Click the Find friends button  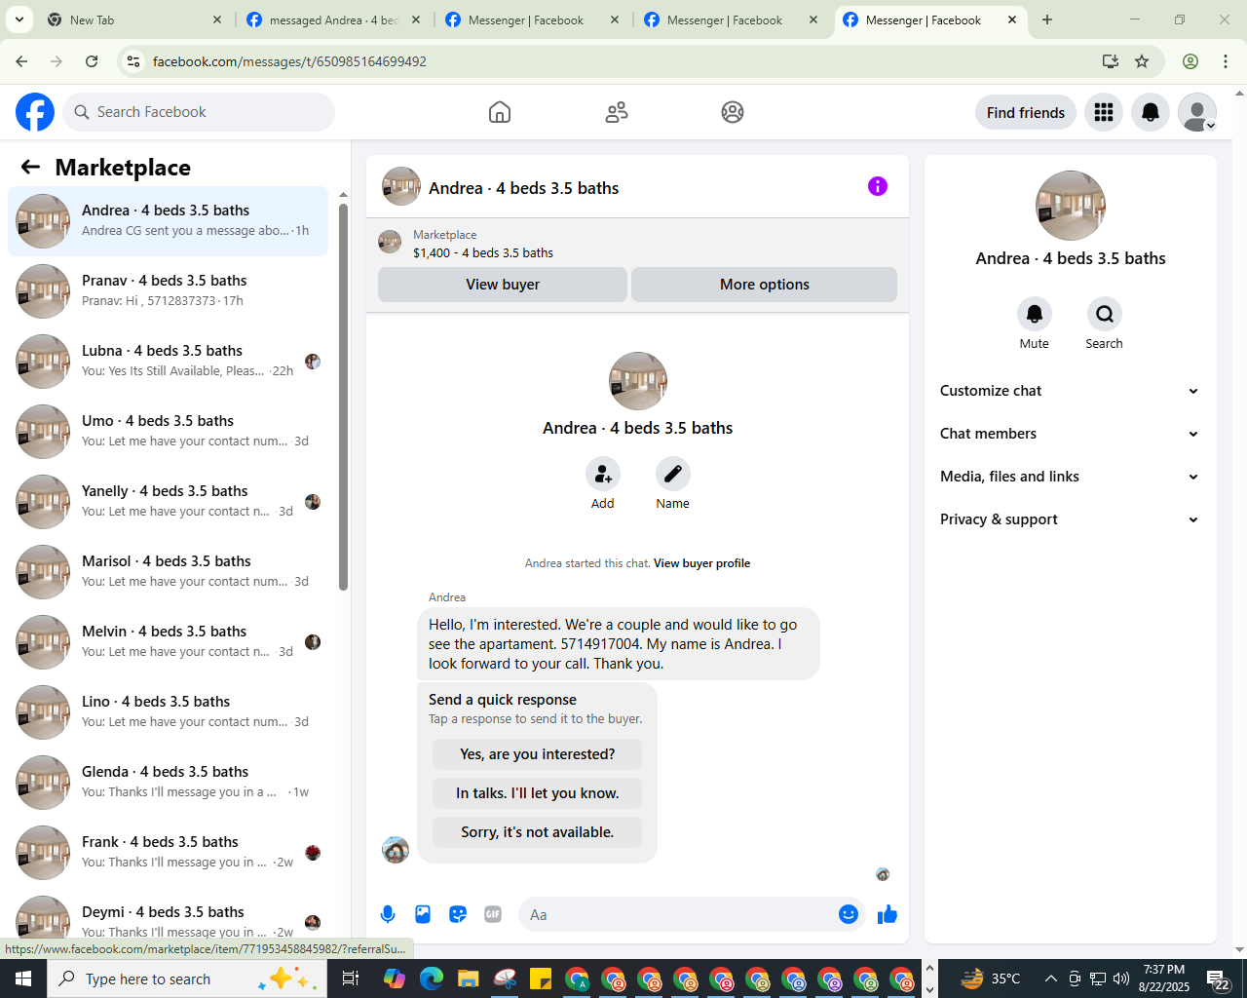tap(1026, 112)
